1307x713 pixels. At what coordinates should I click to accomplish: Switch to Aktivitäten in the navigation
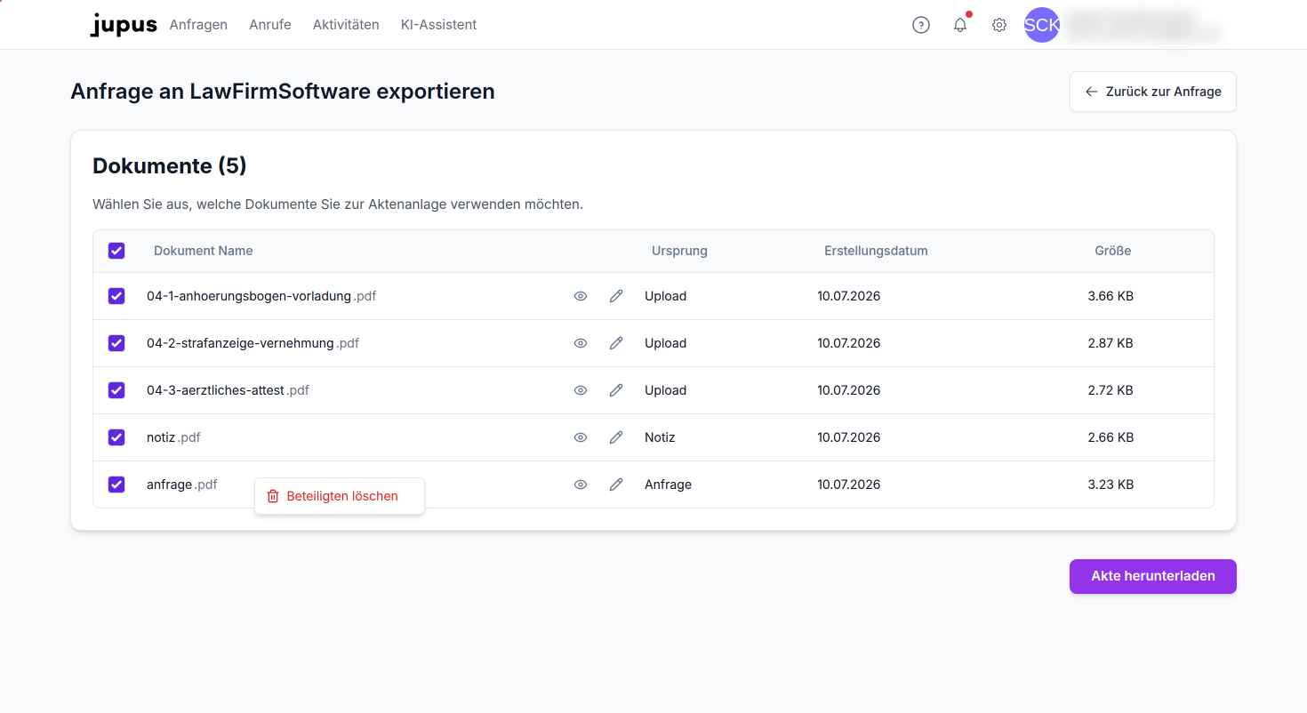346,25
